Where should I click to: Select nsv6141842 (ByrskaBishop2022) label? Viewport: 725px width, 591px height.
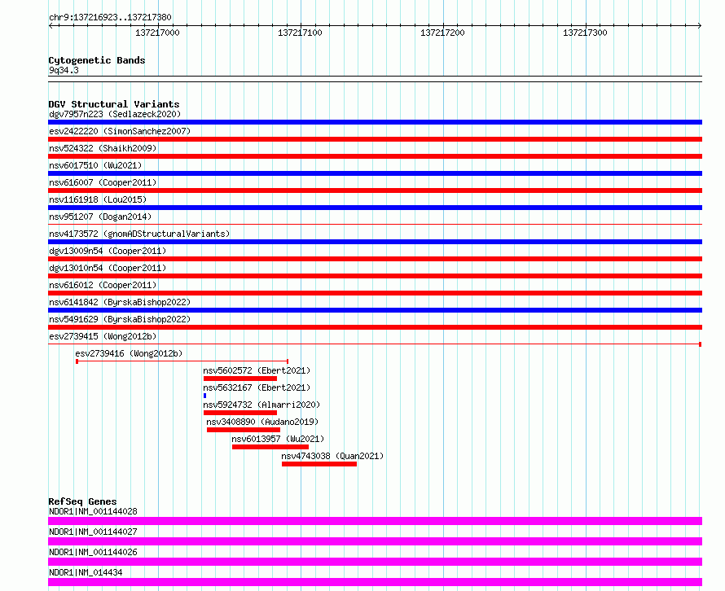pos(120,302)
